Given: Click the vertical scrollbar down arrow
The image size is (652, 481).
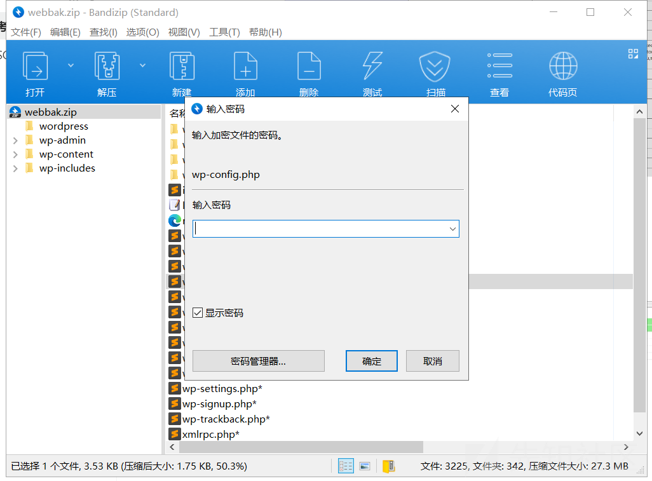Looking at the screenshot, I should pos(639,433).
